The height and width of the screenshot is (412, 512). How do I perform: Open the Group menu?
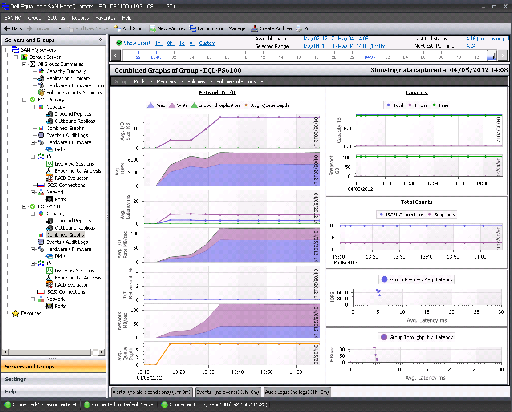coord(35,18)
